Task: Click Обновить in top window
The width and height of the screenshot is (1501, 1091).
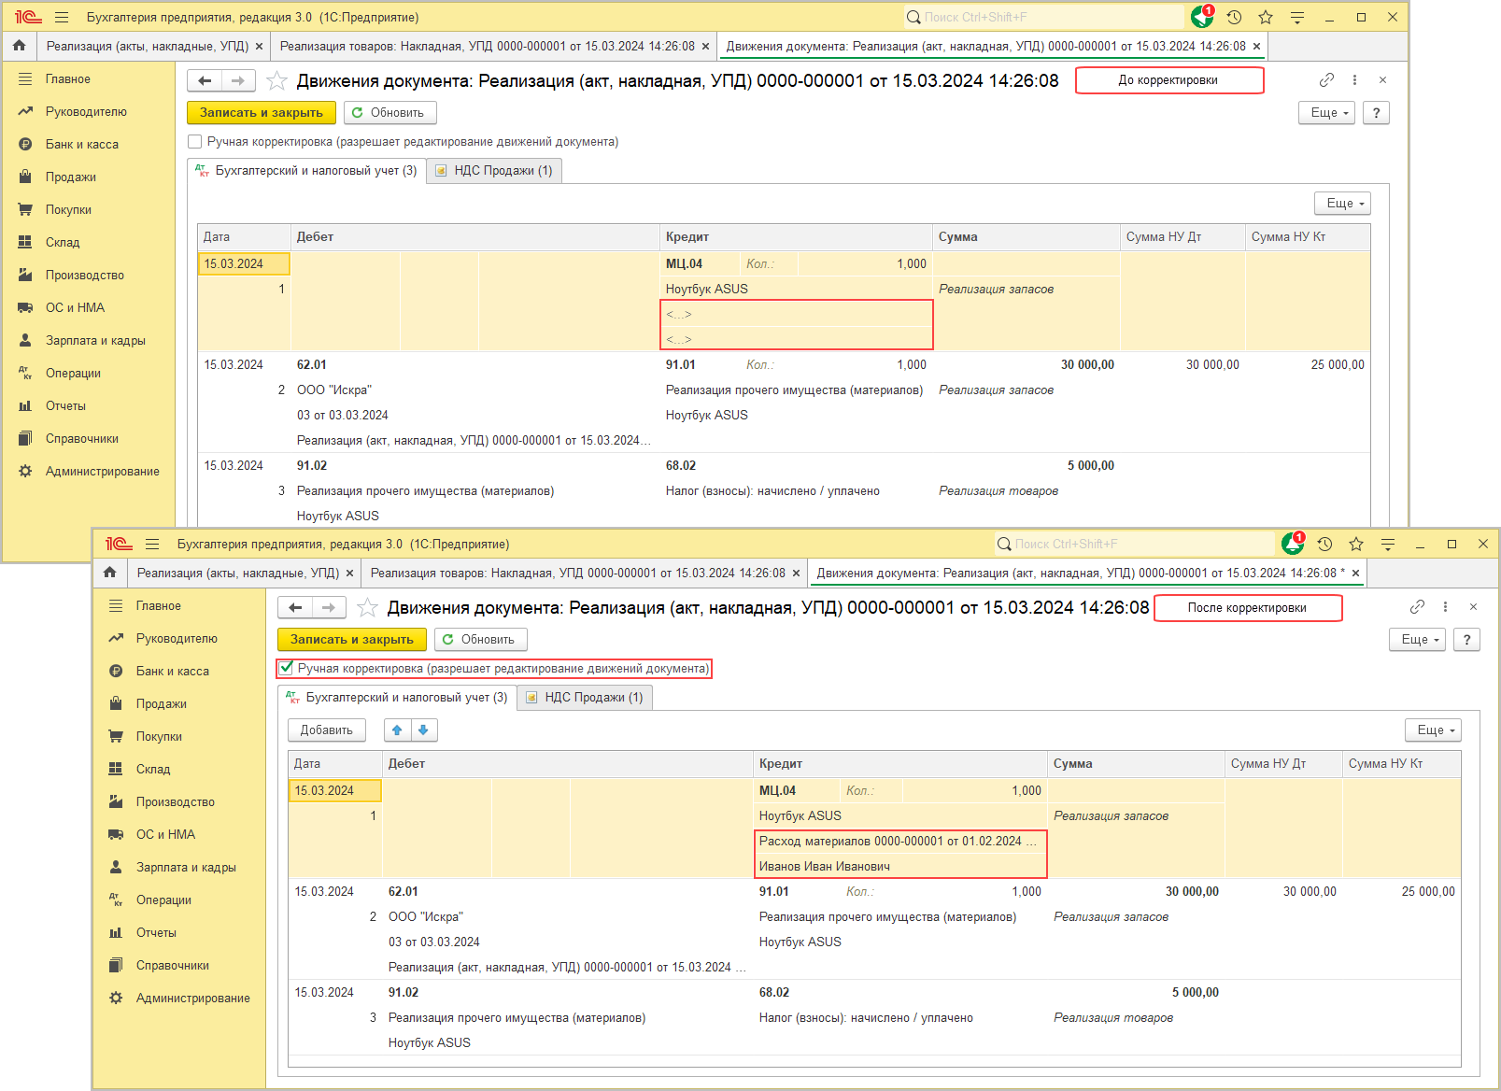Action: pos(389,113)
